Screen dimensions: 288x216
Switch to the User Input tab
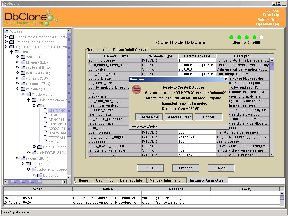point(104,180)
